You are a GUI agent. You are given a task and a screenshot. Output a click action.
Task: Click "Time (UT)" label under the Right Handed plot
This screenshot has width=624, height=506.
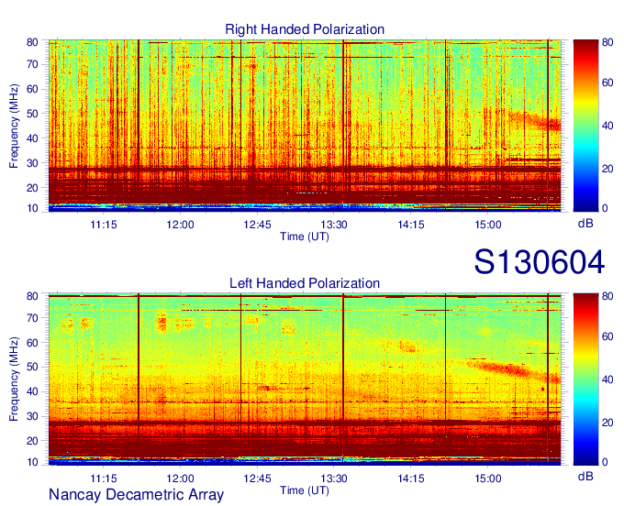305,236
